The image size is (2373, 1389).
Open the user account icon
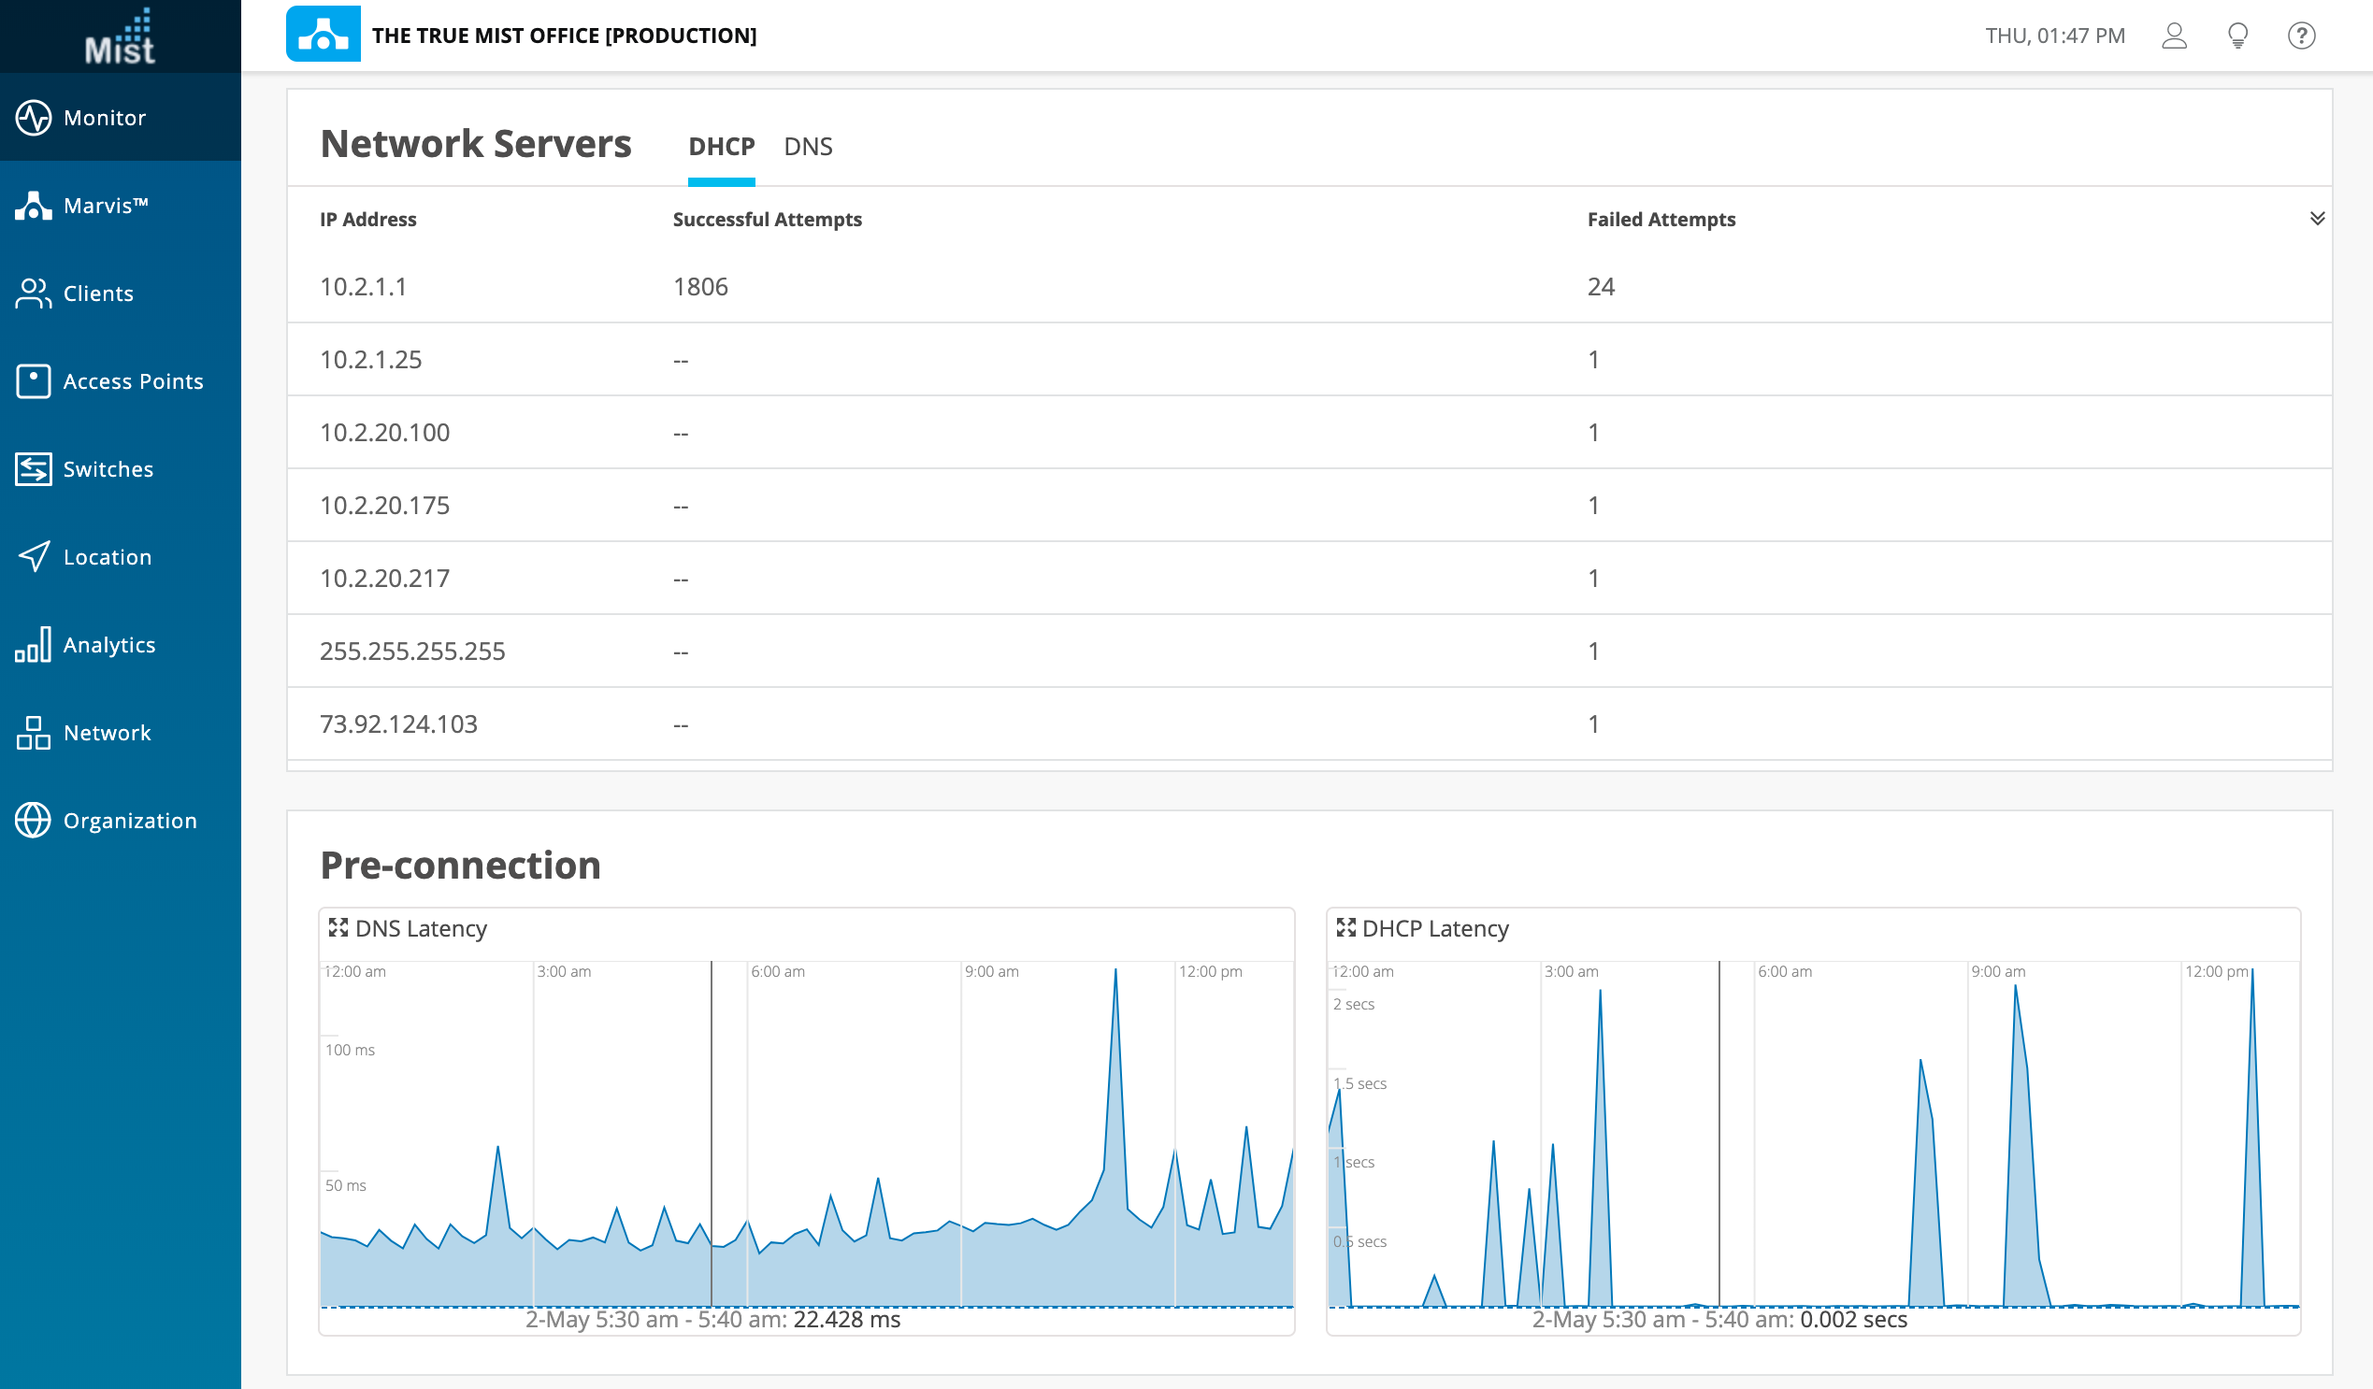tap(2173, 36)
